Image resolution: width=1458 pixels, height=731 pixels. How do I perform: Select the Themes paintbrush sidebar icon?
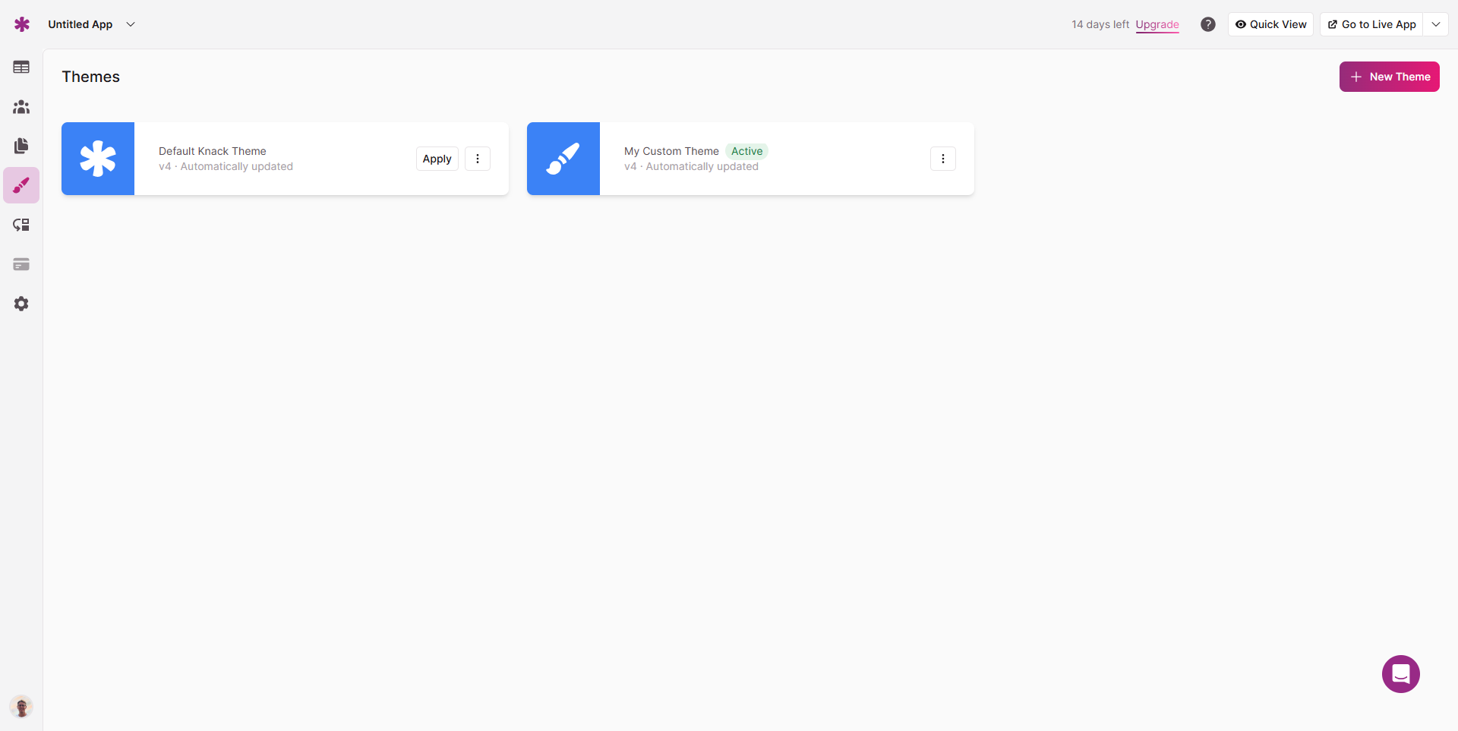[x=21, y=185]
